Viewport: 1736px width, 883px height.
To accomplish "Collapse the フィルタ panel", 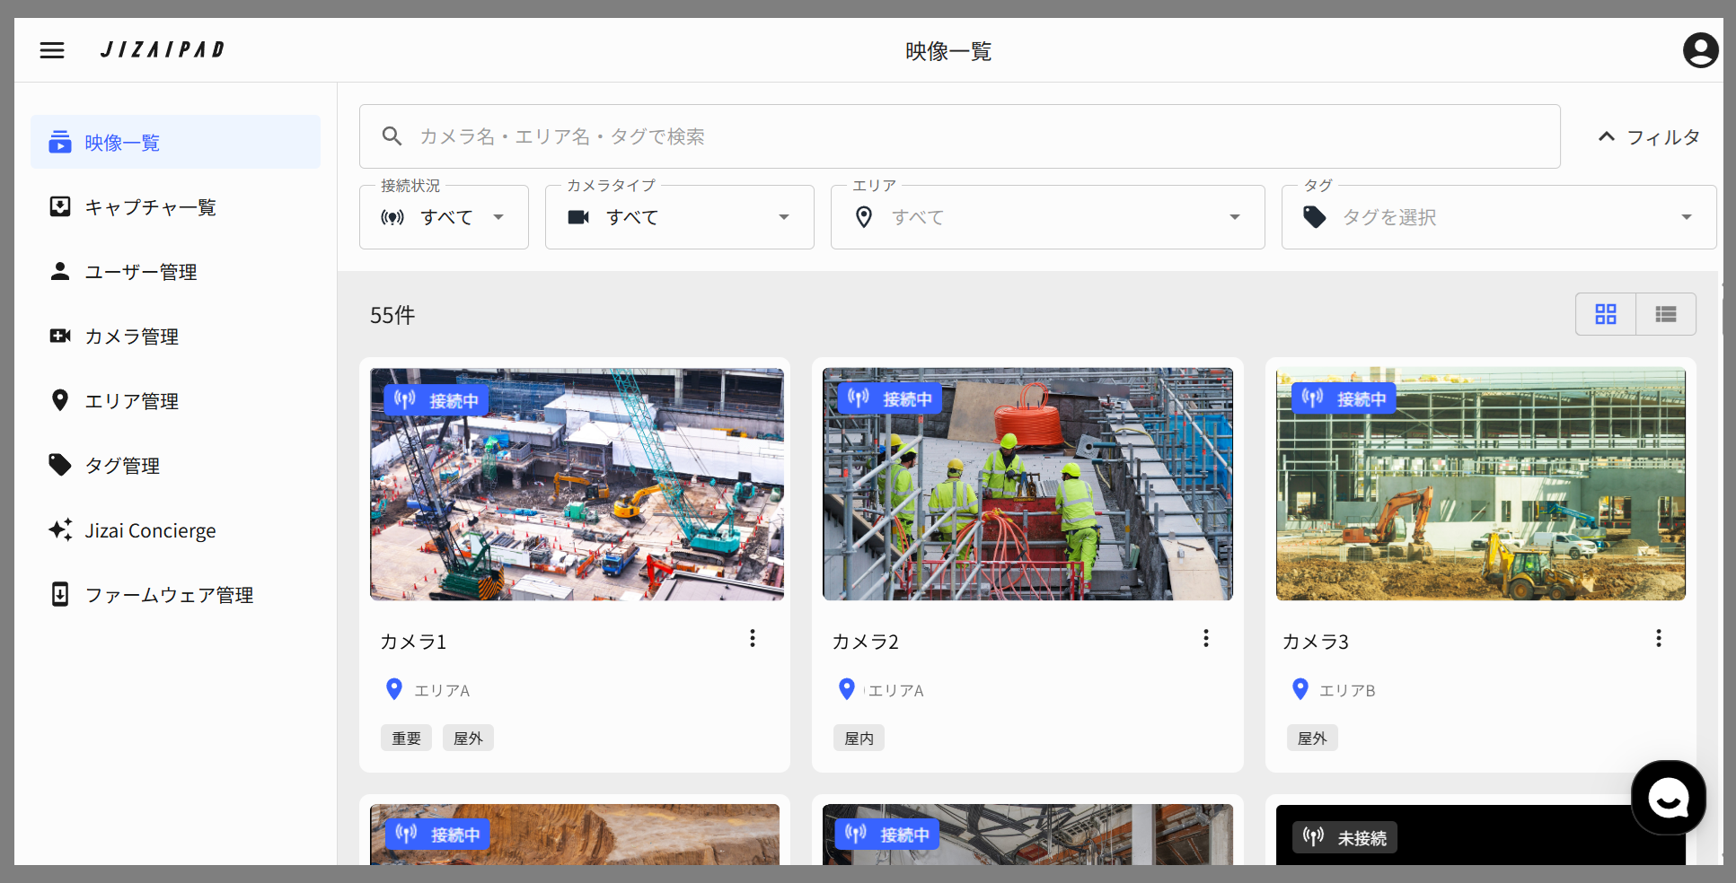I will (x=1649, y=137).
